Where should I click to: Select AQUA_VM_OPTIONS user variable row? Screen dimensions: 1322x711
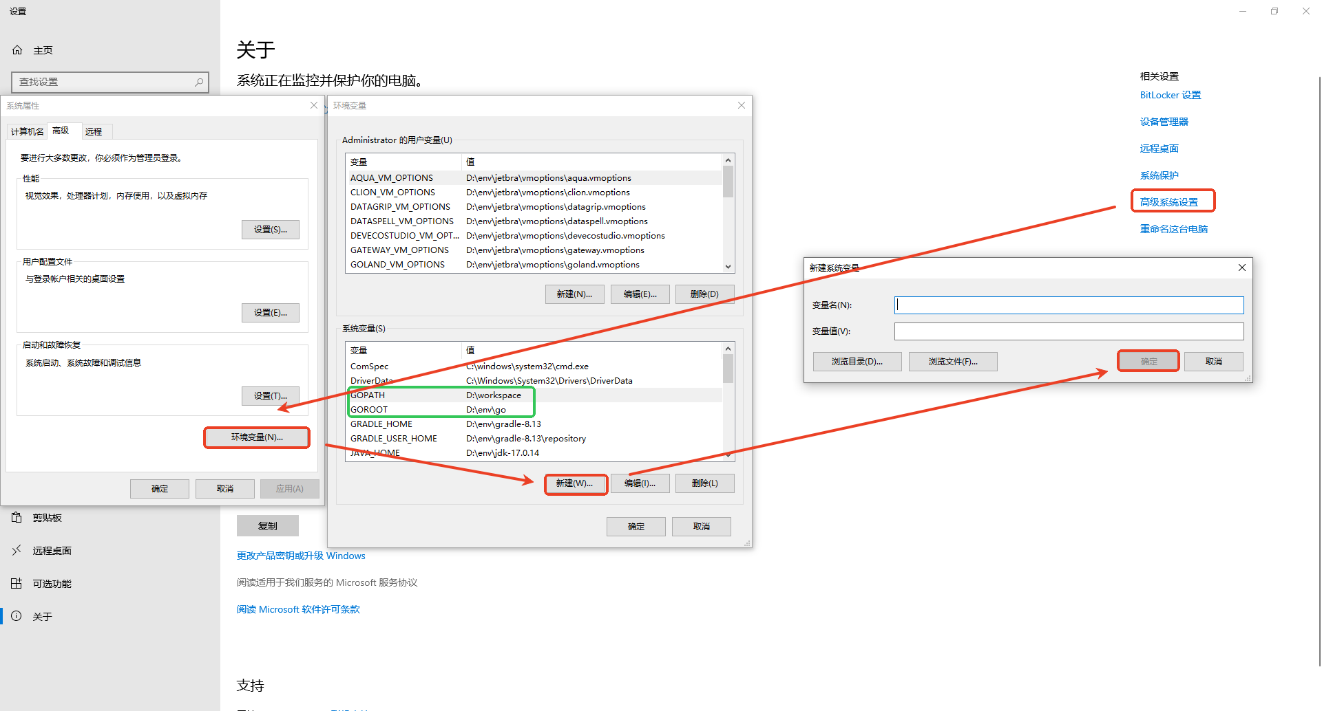(535, 178)
